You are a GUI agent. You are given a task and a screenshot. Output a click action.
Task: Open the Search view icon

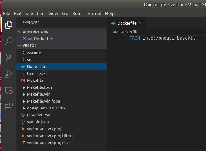point(9,41)
